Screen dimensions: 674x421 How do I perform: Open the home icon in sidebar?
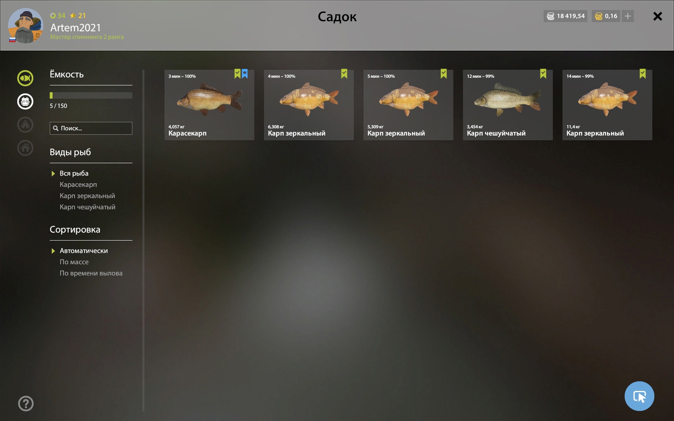tap(25, 148)
